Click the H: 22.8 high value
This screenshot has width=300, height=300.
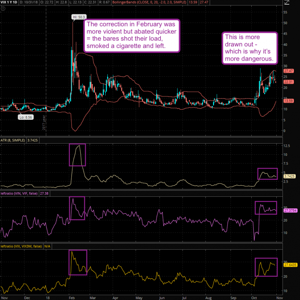point(61,2)
